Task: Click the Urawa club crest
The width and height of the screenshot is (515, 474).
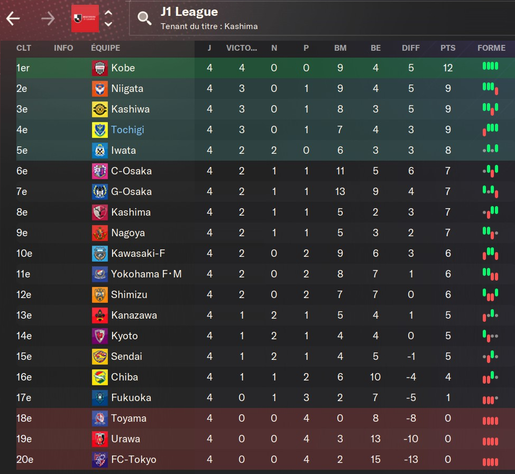Action: [100, 439]
